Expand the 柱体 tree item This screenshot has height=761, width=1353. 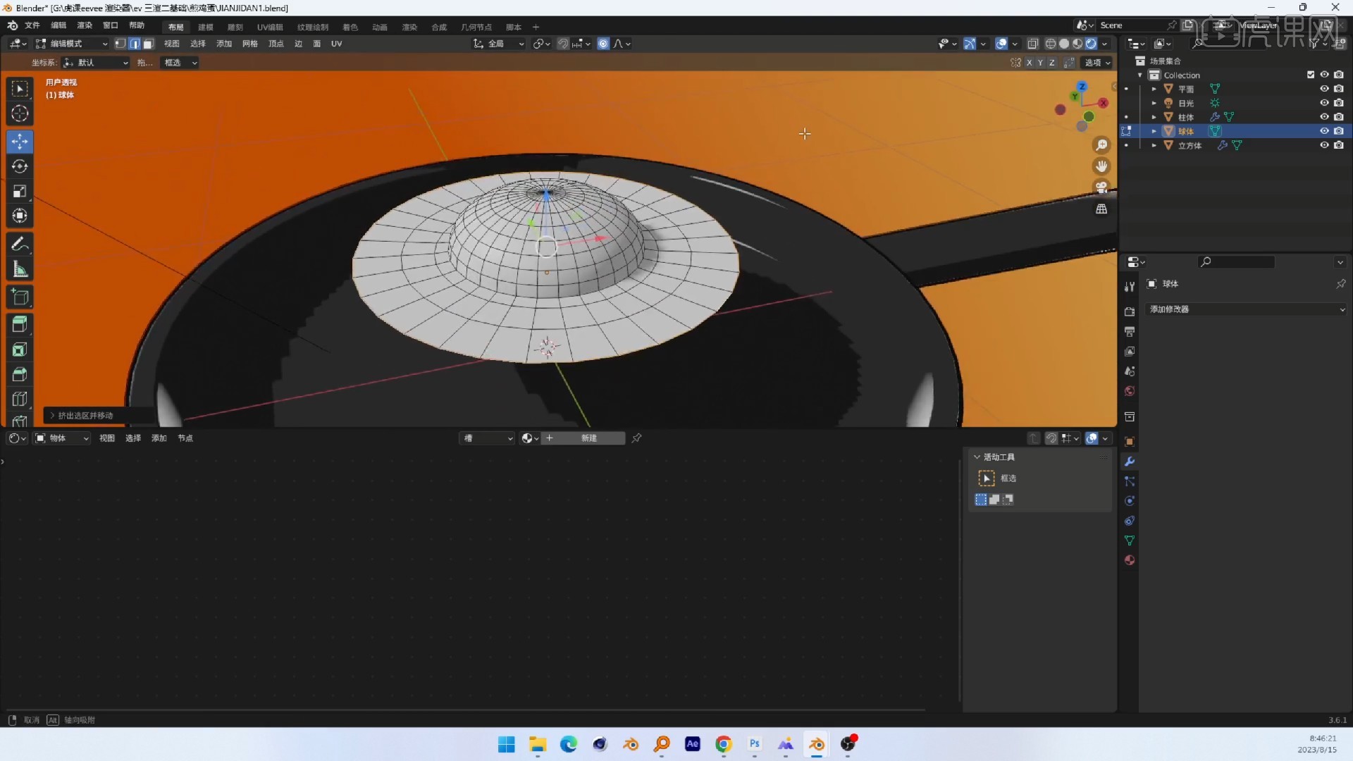[1154, 117]
